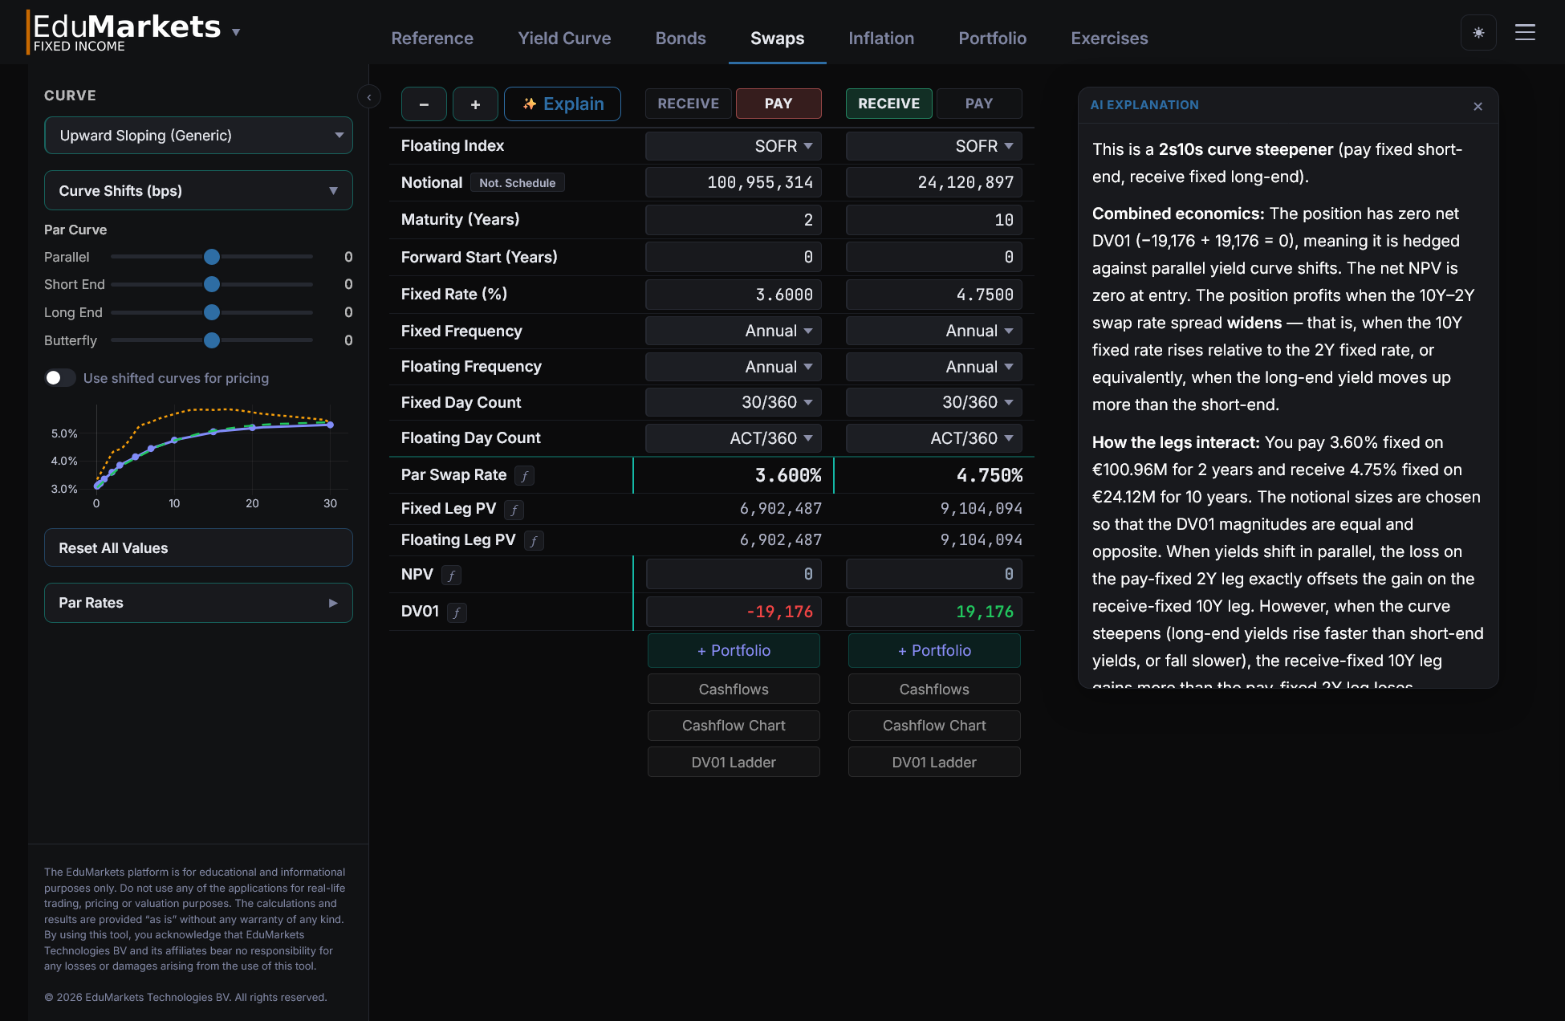Change the first leg's SOFR floating index
This screenshot has height=1021, width=1565.
click(x=733, y=145)
